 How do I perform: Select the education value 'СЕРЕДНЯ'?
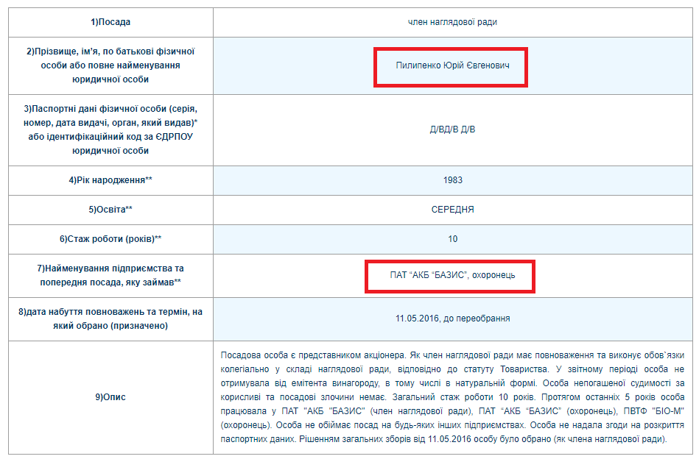(452, 210)
